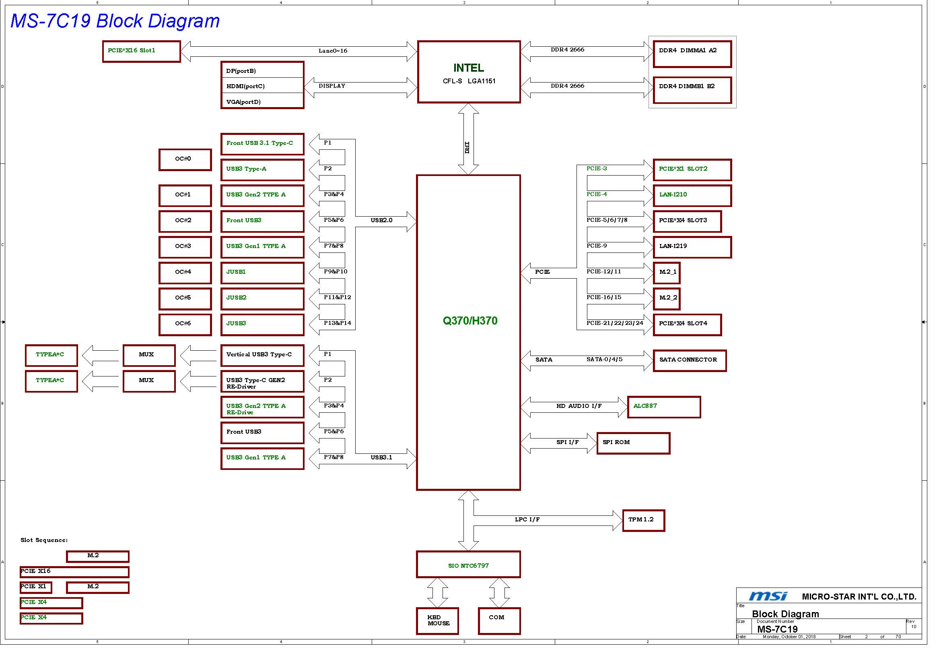Select the ALC887 audio codec block
This screenshot has height=666, width=941.
point(664,407)
